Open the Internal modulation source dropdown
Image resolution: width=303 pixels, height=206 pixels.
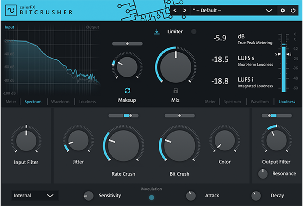coord(35,195)
